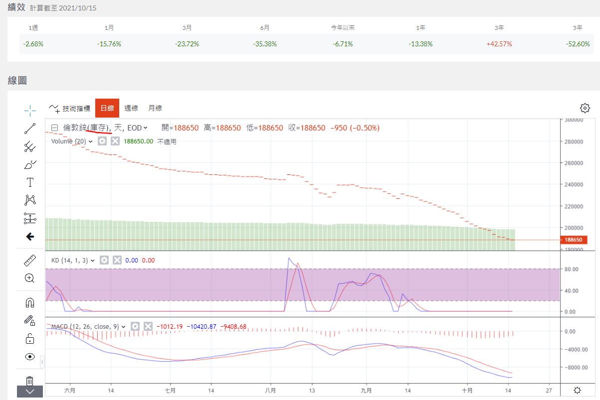Switch to the 月線 monthly chart tab

155,108
